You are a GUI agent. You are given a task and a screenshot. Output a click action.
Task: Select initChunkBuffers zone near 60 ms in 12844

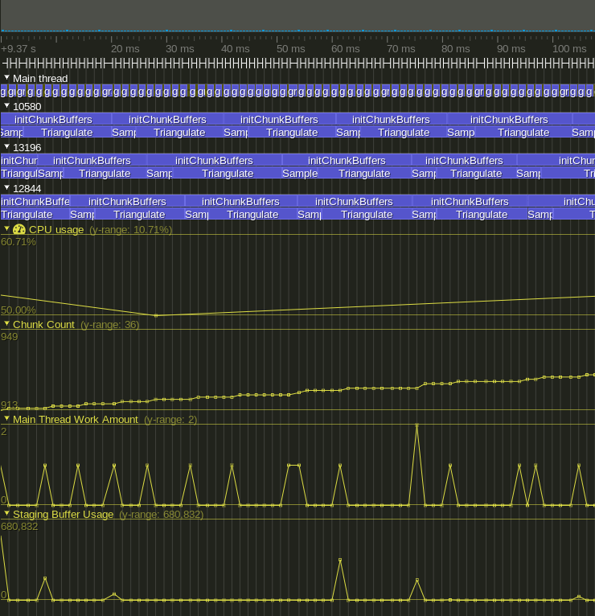click(354, 202)
